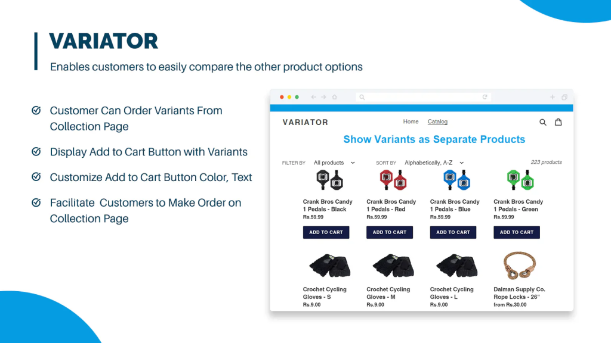Open the shopping bag cart icon
Image resolution: width=611 pixels, height=343 pixels.
pyautogui.click(x=558, y=121)
